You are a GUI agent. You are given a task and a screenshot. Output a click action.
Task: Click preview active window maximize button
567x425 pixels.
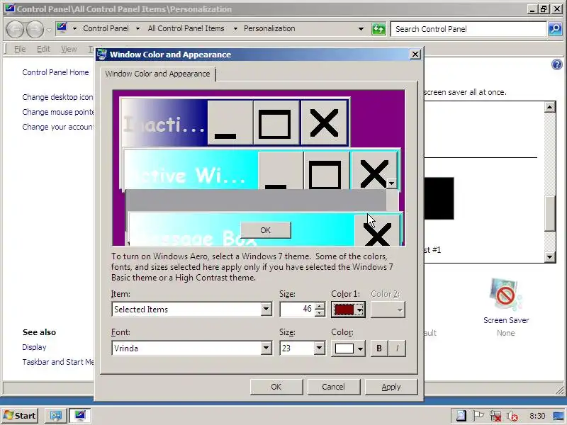(327, 171)
